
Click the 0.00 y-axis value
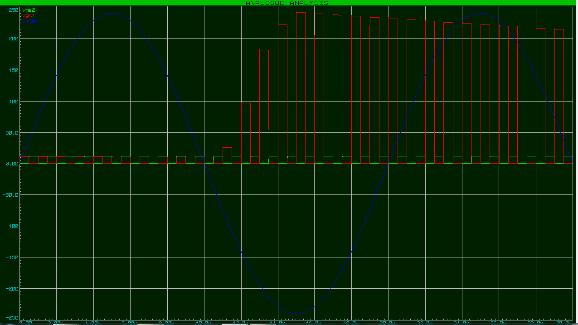(12, 164)
